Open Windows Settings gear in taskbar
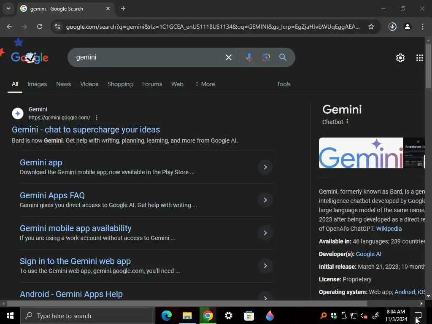This screenshot has height=324, width=432. click(x=228, y=316)
